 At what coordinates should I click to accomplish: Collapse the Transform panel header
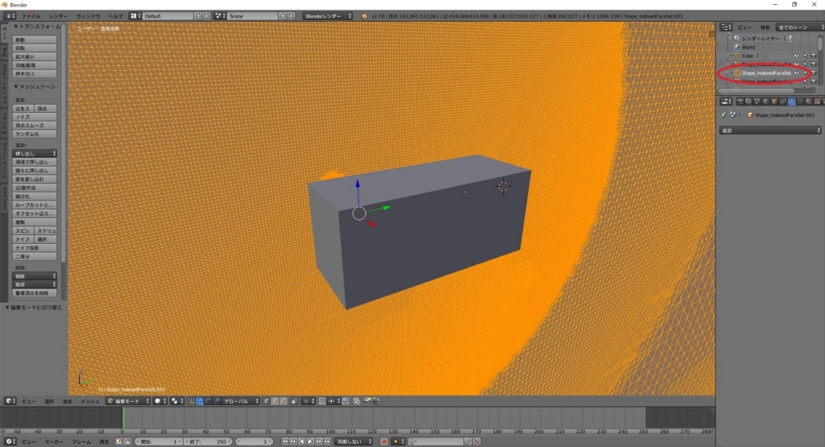pyautogui.click(x=37, y=27)
